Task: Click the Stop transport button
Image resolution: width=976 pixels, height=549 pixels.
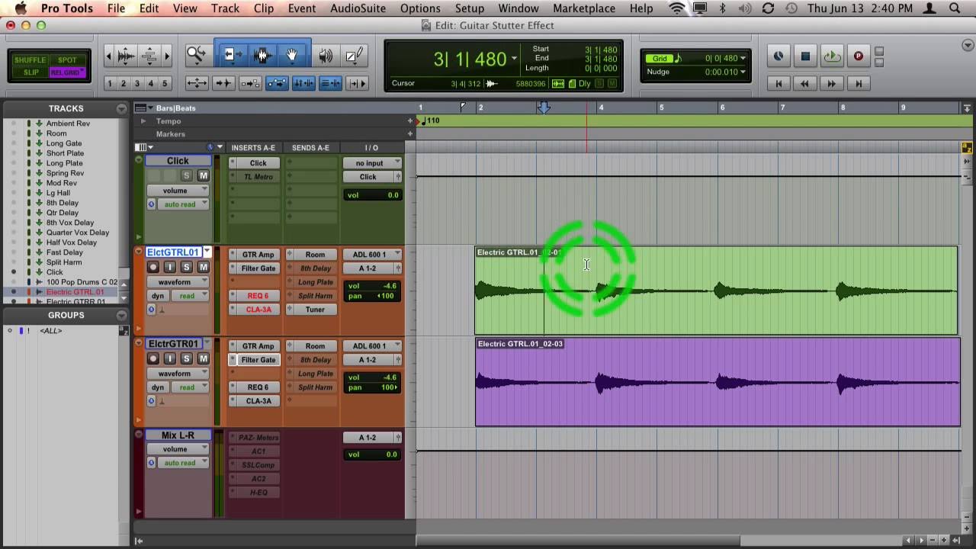Action: pyautogui.click(x=805, y=56)
